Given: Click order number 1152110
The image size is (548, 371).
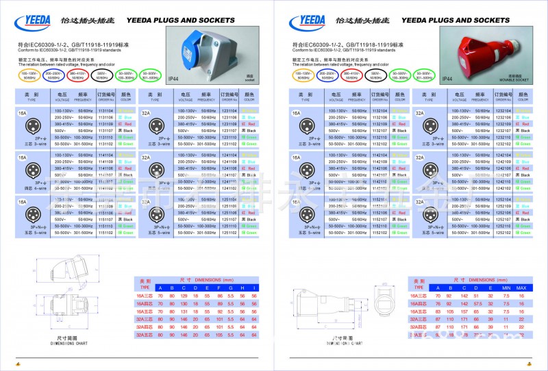Looking at the screenshot, I should [380, 226].
